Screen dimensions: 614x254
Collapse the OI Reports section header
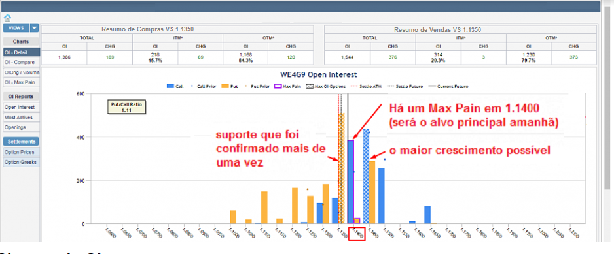point(21,97)
